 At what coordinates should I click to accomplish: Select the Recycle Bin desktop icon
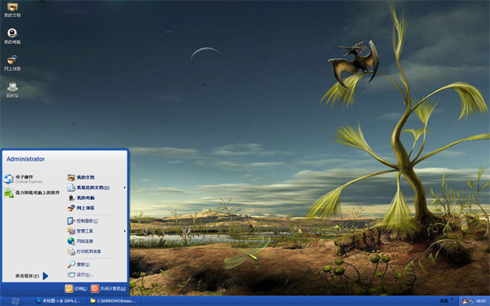click(12, 91)
